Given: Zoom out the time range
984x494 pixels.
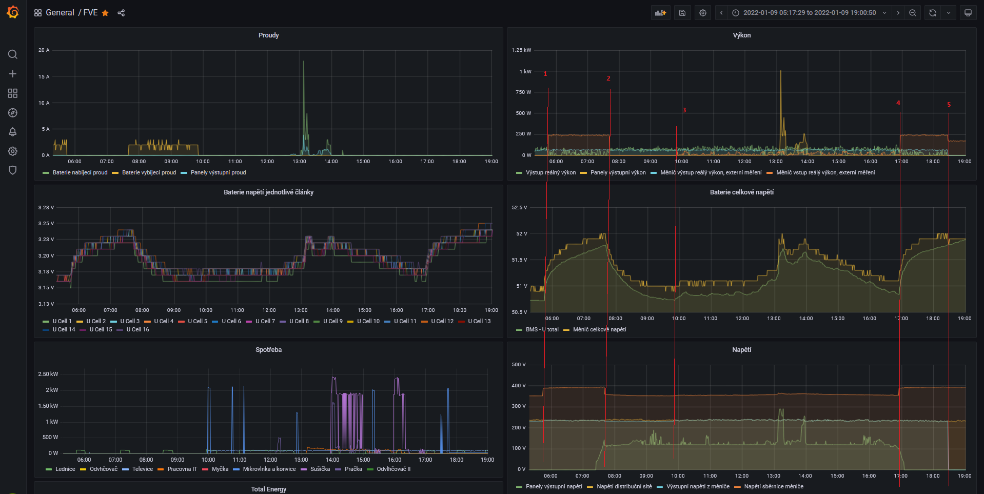Looking at the screenshot, I should tap(913, 13).
